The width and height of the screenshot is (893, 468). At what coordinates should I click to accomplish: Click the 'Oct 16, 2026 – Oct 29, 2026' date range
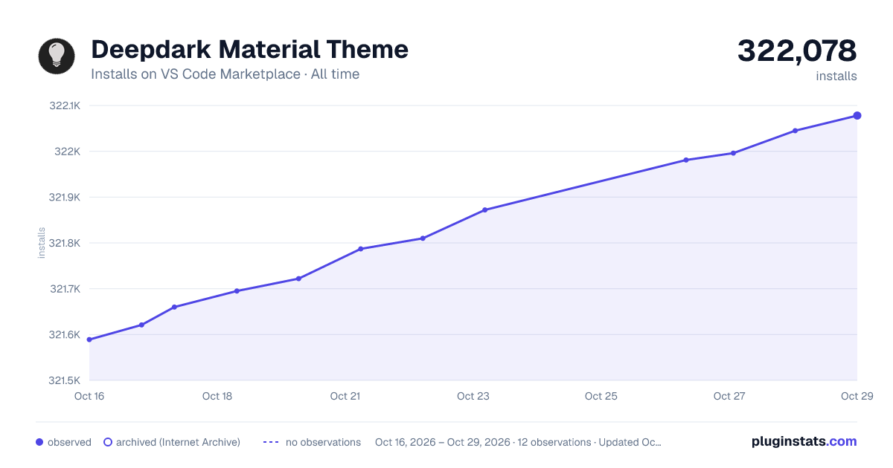443,442
